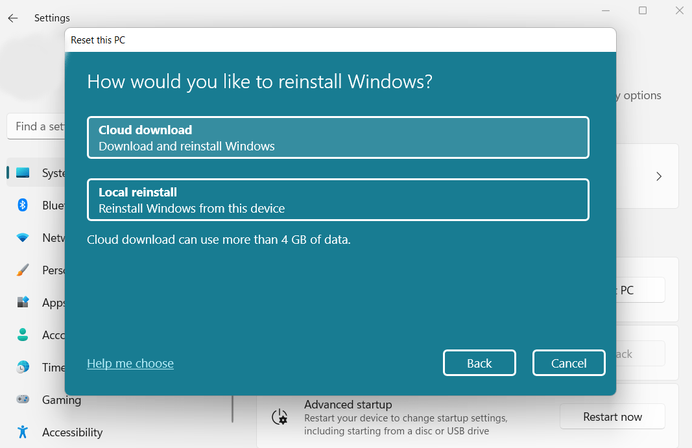Viewport: 692px width, 448px height.
Task: Click the Settings back arrow
Action: coord(13,18)
